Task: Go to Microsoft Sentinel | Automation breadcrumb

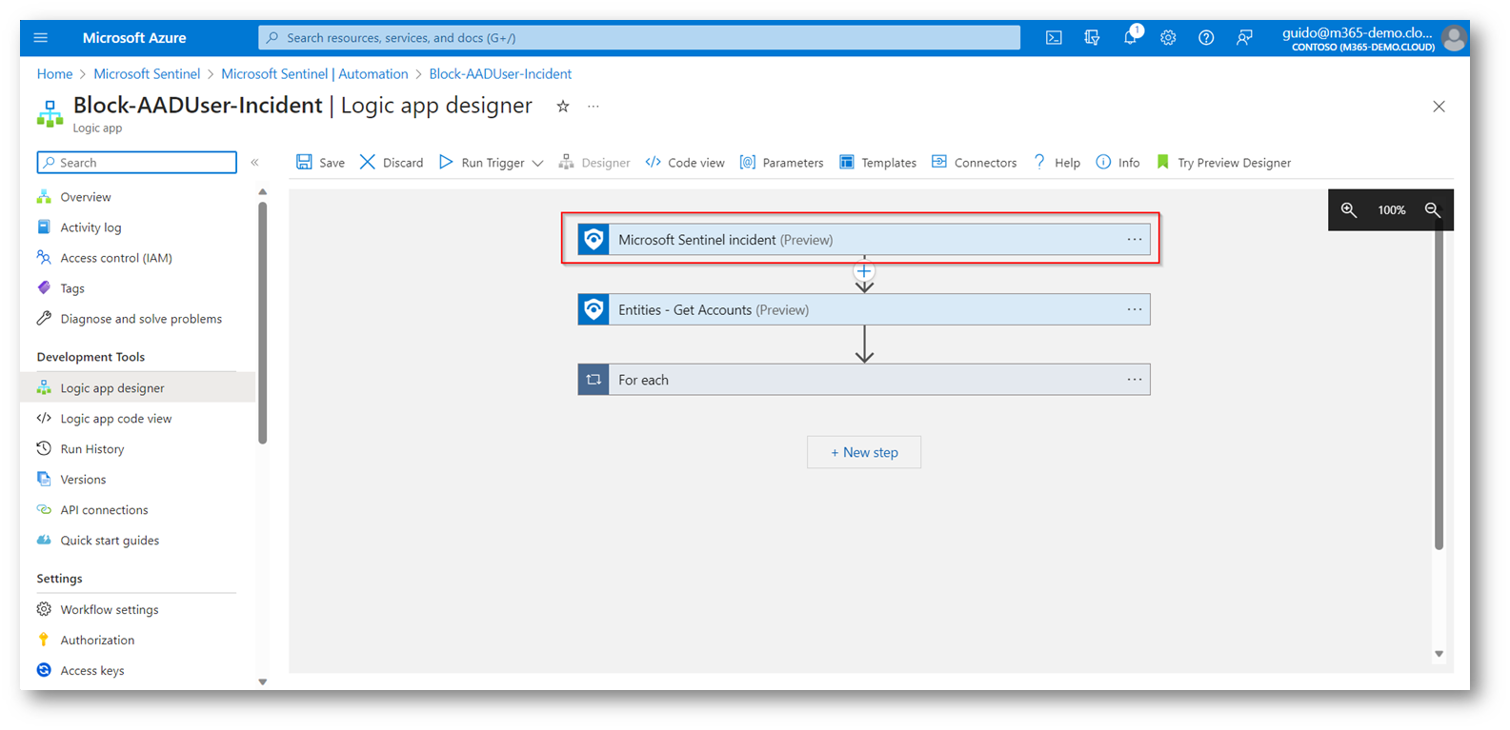Action: click(314, 74)
